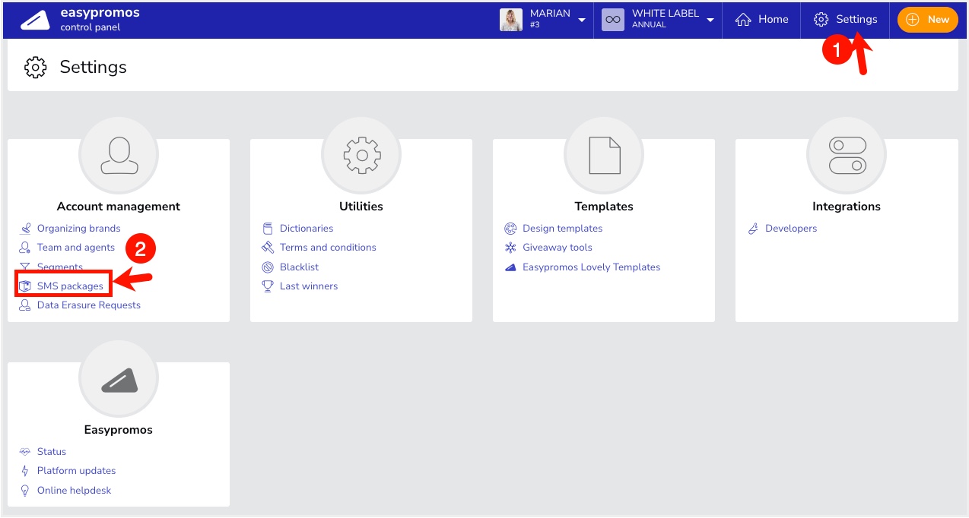
Task: Open the SMS packages link
Action: pyautogui.click(x=70, y=286)
